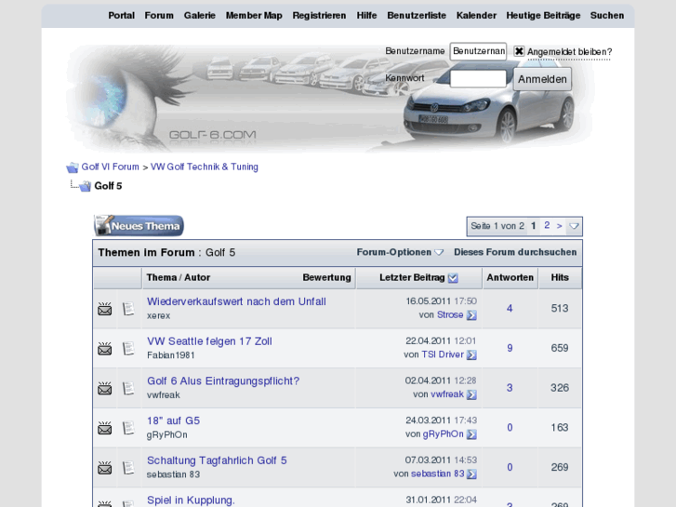Open thread Spiel in Kupplung.
Viewport: 676px width, 507px height.
click(x=191, y=500)
